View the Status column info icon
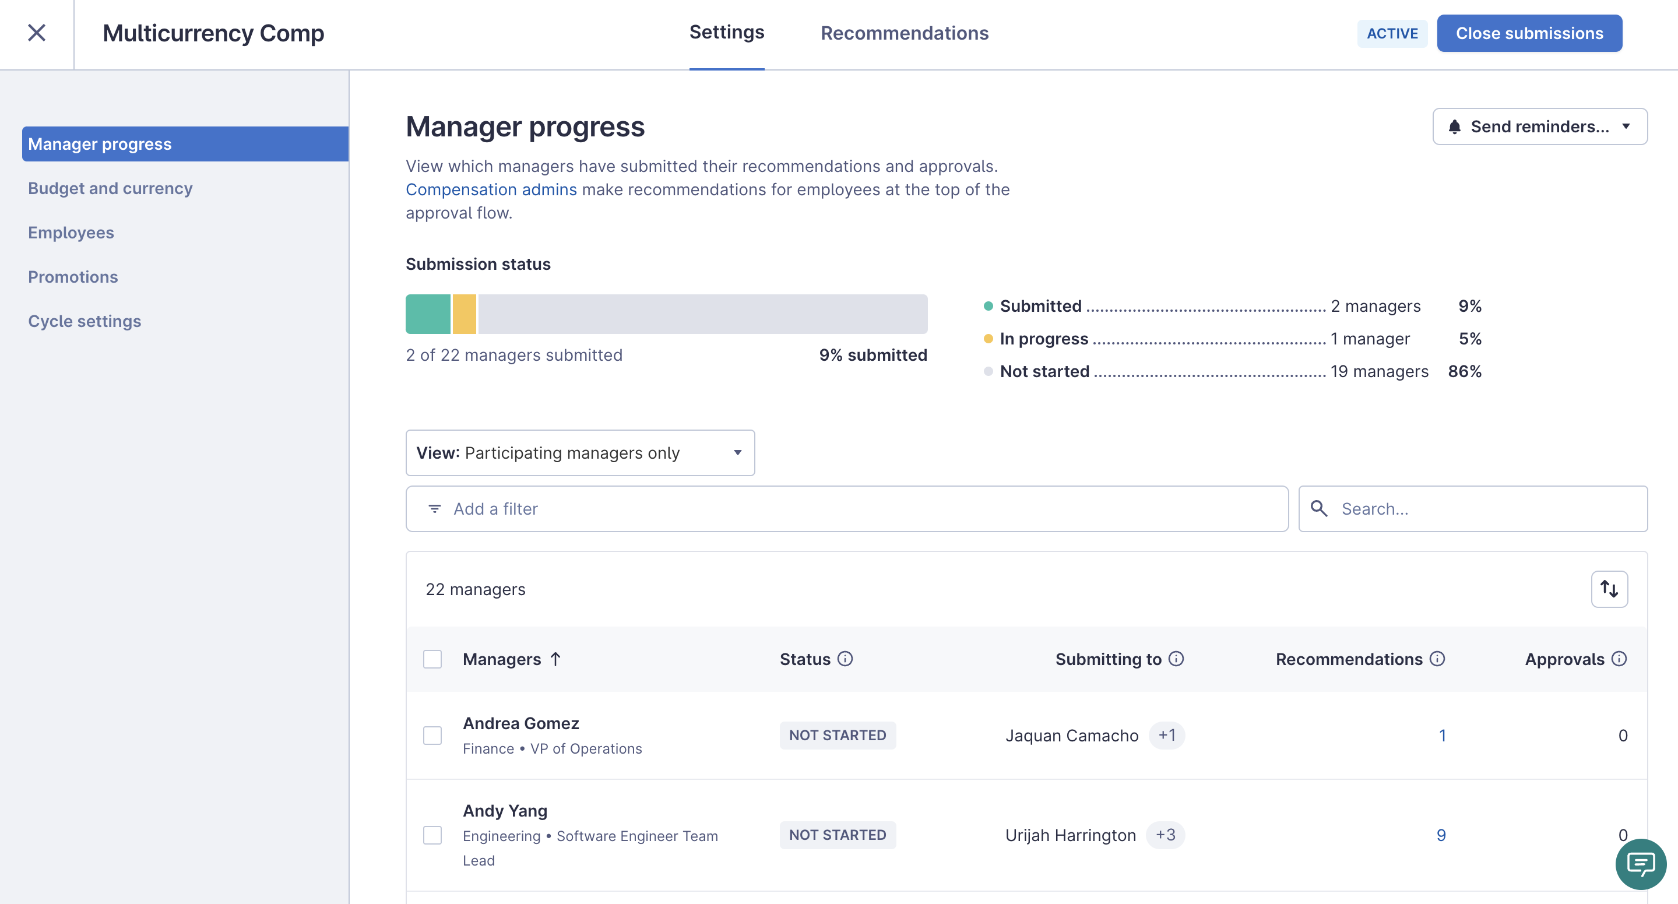1678x904 pixels. [846, 659]
